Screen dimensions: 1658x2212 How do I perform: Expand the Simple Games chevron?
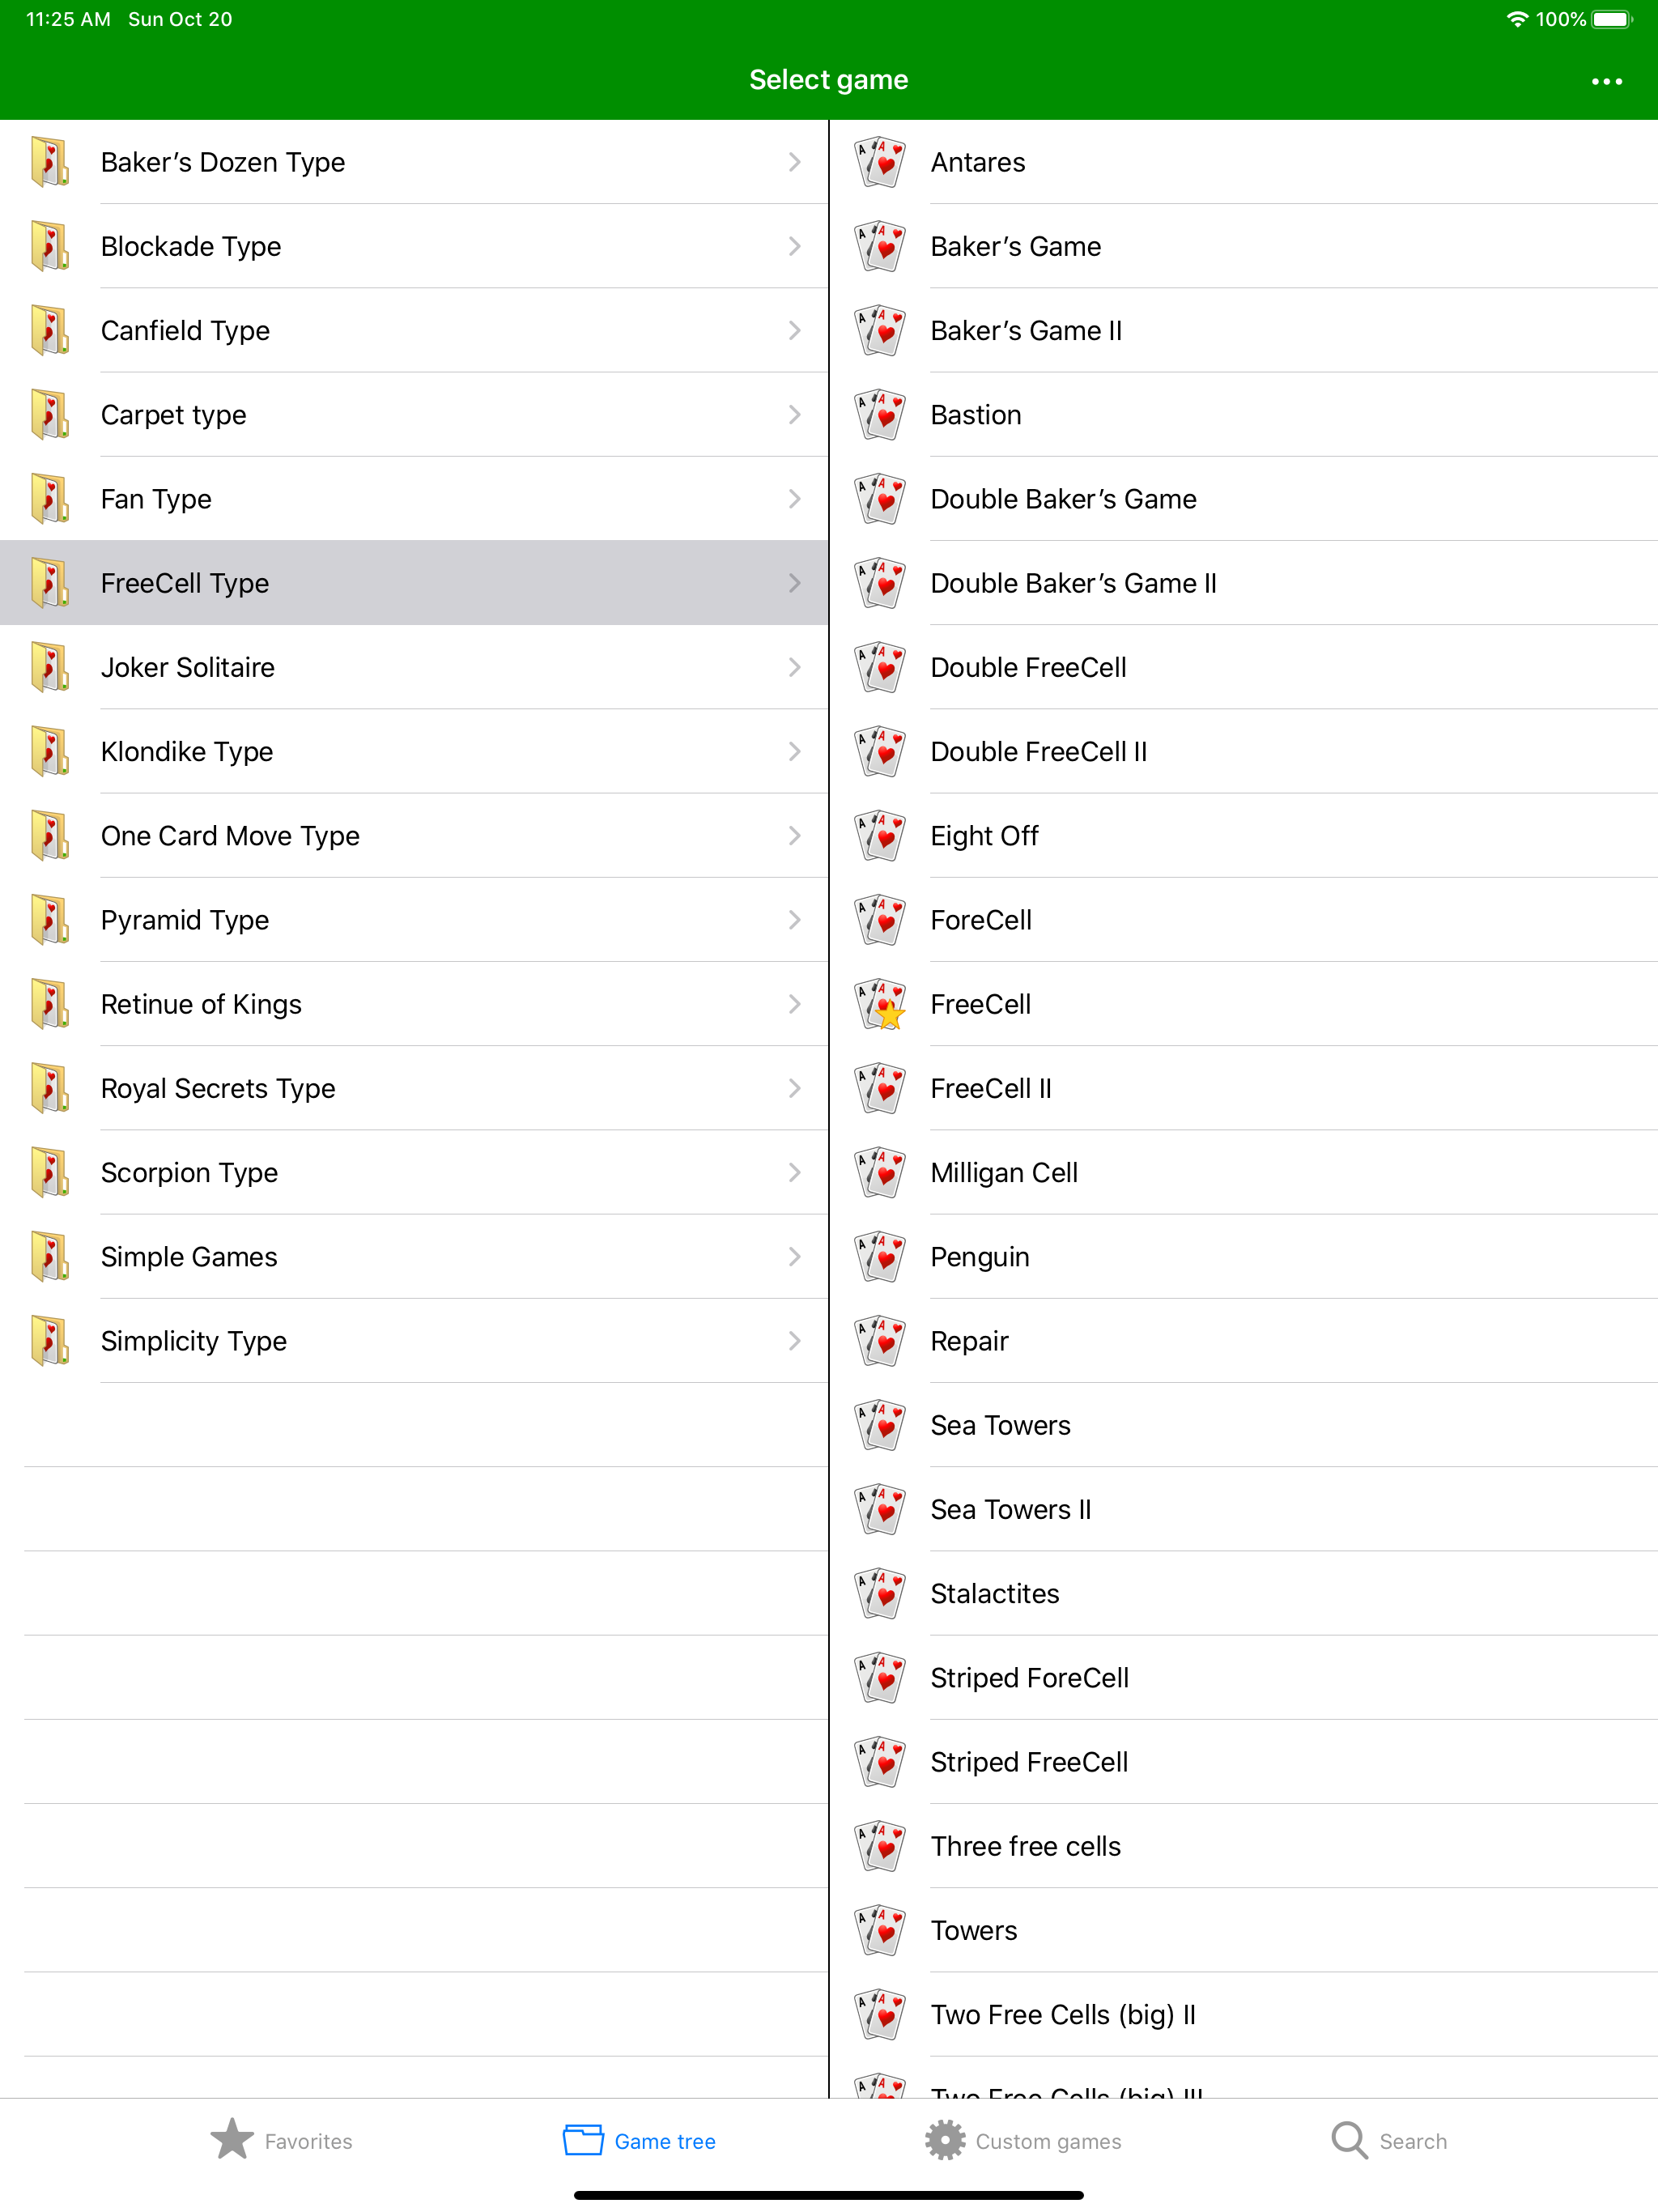tap(794, 1256)
